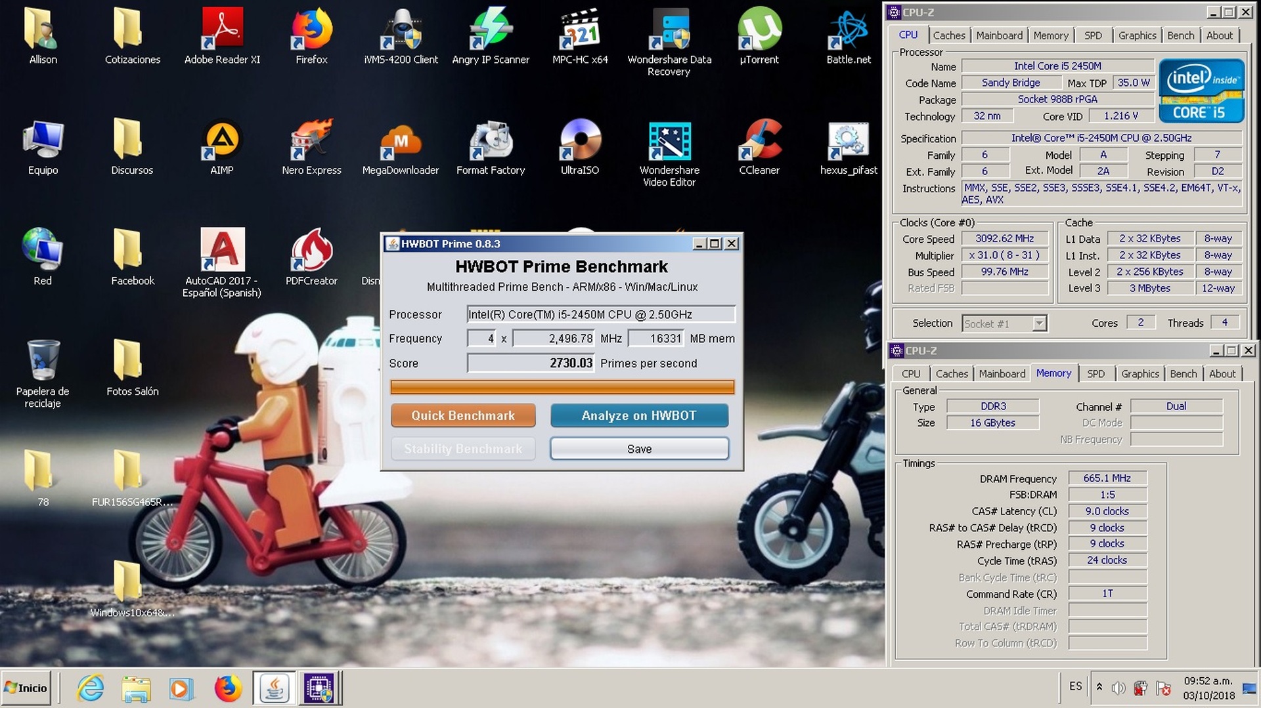
Task: Launch Adobe Reader XI shortcut
Action: click(222, 36)
